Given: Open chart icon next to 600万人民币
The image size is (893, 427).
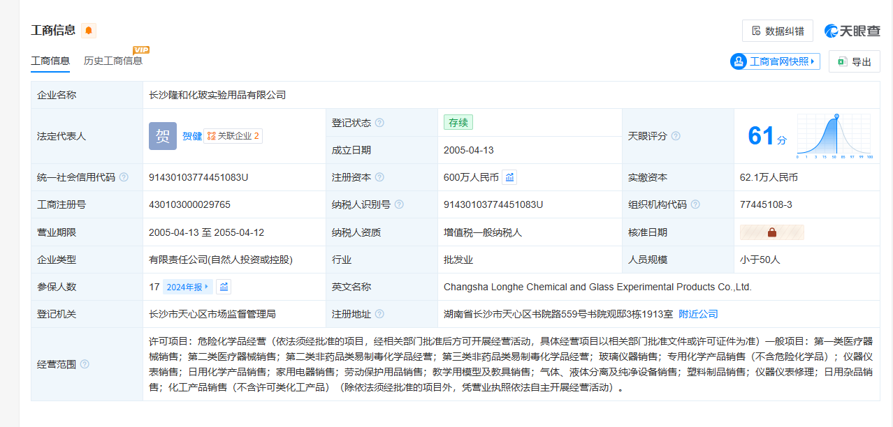Looking at the screenshot, I should tap(510, 177).
